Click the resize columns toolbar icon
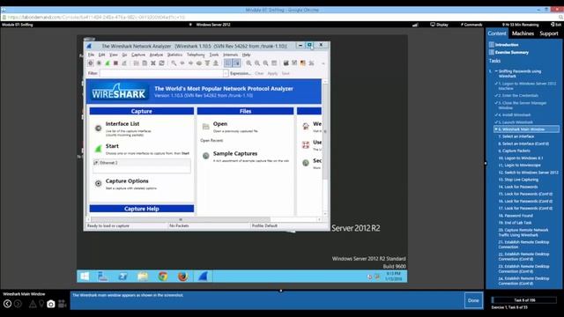 click(274, 63)
